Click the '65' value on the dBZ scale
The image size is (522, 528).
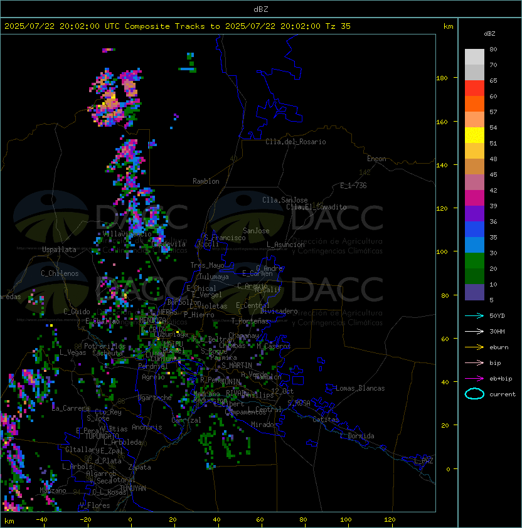click(x=493, y=80)
